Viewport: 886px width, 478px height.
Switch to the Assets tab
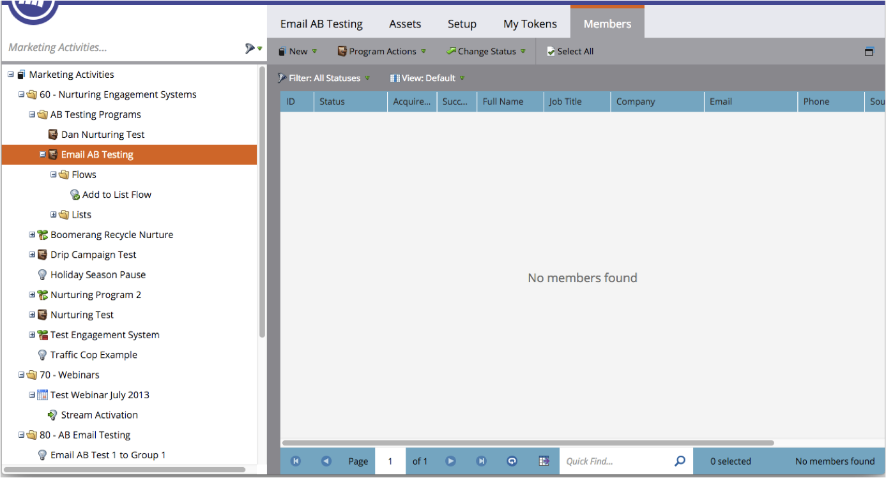pos(405,24)
